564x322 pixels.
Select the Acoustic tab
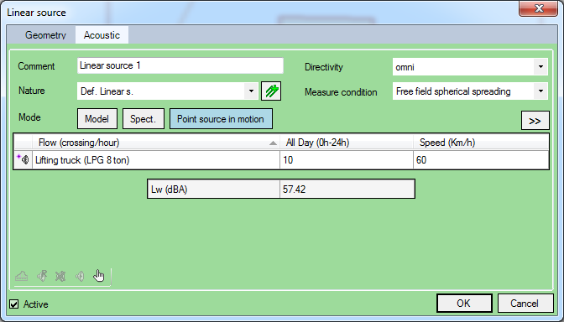[x=102, y=35]
